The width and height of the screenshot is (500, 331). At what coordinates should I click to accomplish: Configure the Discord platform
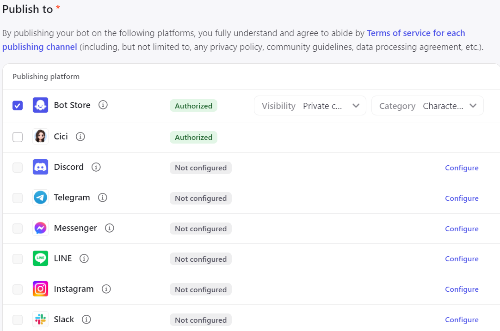point(462,168)
